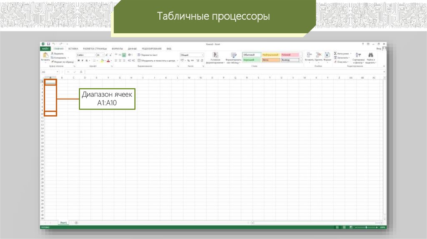Click the Insert cells (Вставить) icon
The height and width of the screenshot is (239, 427).
[309, 55]
